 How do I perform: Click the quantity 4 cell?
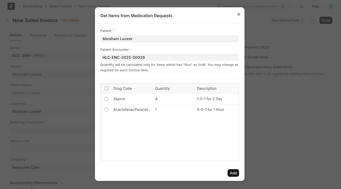click(x=156, y=99)
